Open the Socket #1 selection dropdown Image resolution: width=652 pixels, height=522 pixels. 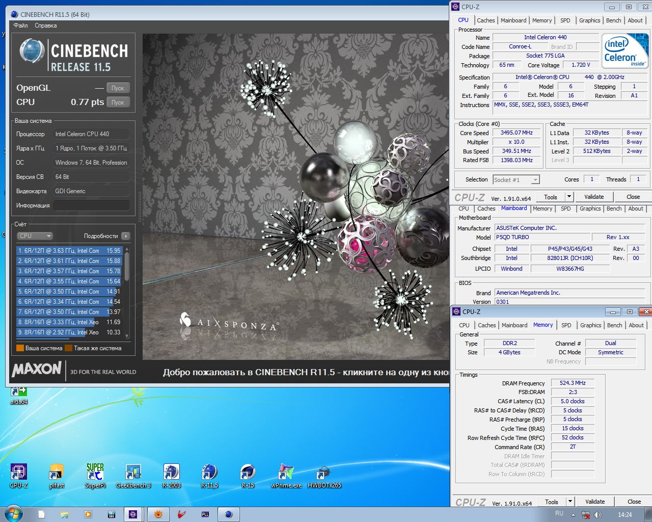(535, 180)
